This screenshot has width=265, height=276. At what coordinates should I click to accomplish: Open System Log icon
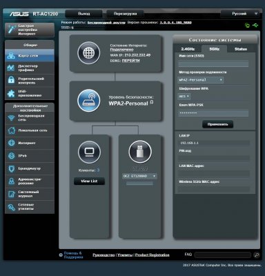tap(11, 194)
